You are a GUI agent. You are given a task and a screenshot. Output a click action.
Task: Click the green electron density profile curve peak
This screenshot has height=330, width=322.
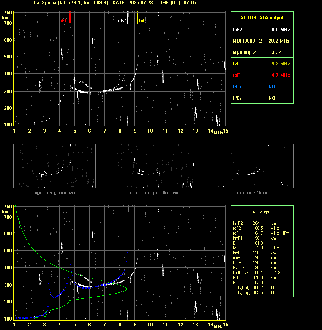pyautogui.click(x=126, y=289)
